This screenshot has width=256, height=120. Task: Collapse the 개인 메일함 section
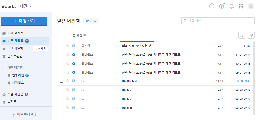tap(4, 68)
